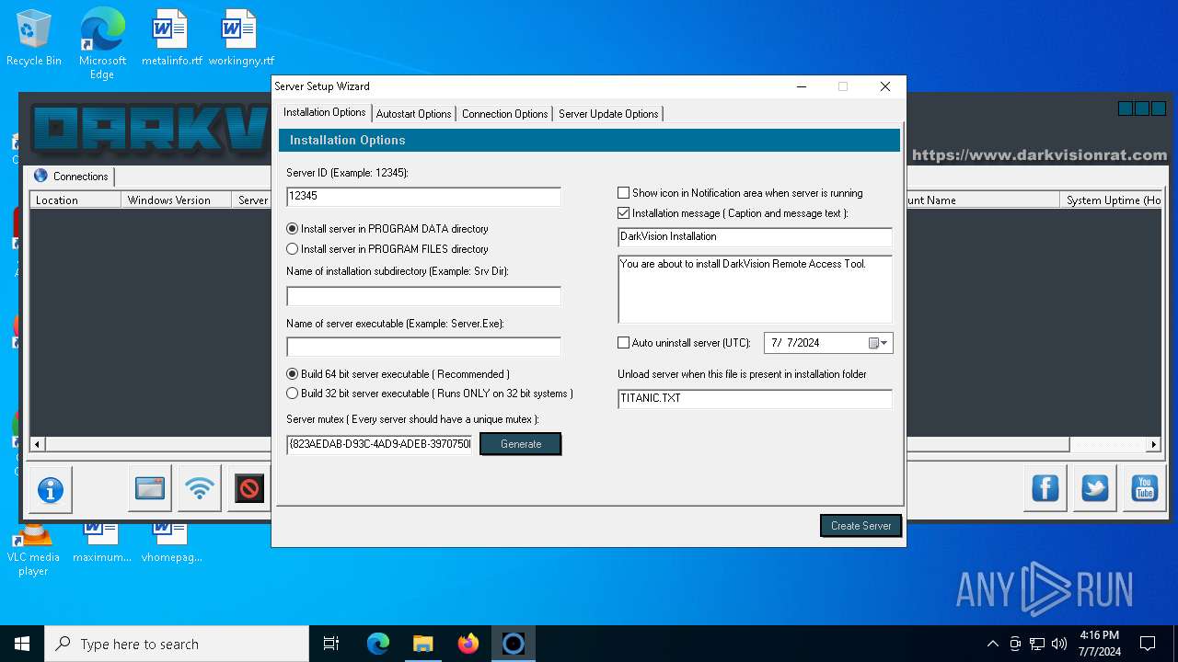The width and height of the screenshot is (1178, 662).
Task: Select Build 32 bit server executable
Action: tap(430, 394)
